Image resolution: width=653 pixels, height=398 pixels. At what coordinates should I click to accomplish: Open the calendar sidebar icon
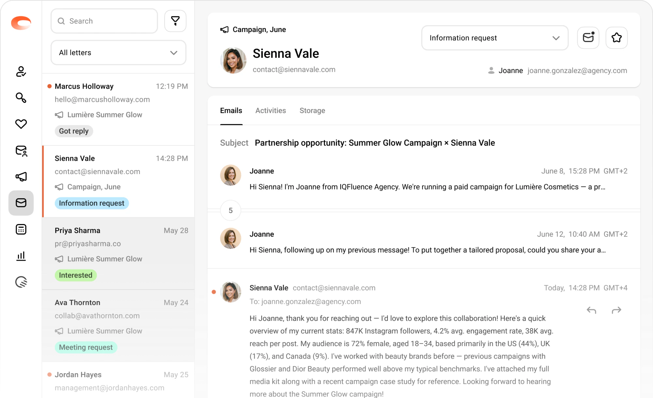(x=21, y=229)
